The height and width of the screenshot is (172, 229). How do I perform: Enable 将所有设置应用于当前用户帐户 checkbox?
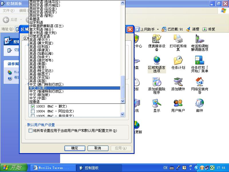31,131
